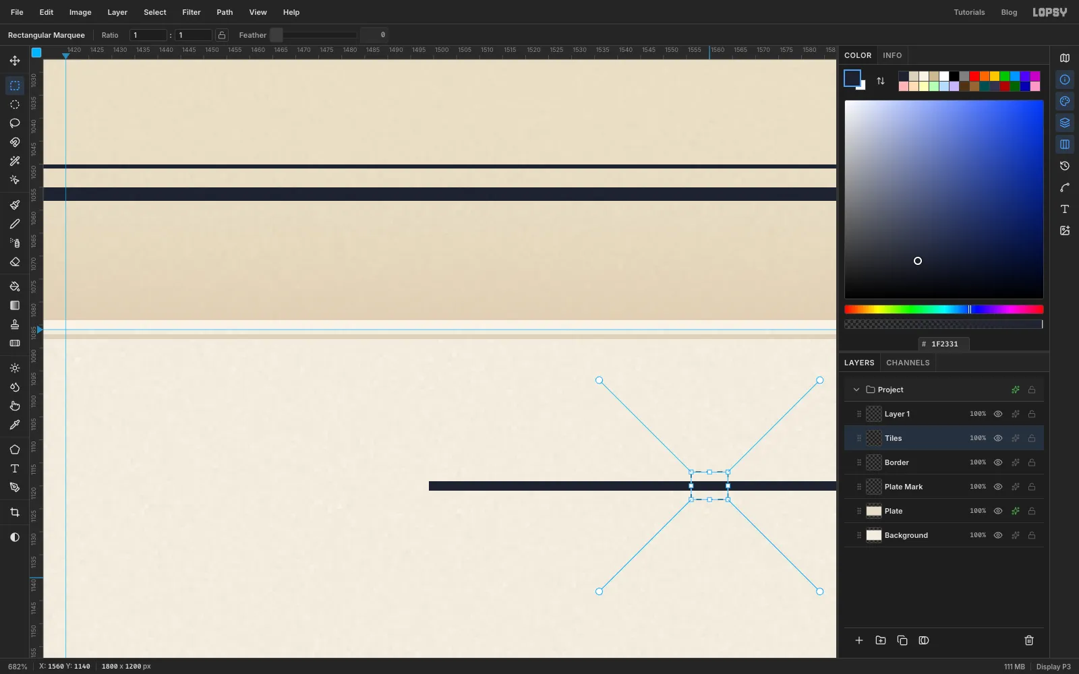Swap foreground and background colors
This screenshot has width=1079, height=674.
tap(881, 81)
